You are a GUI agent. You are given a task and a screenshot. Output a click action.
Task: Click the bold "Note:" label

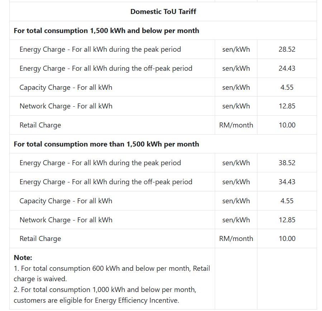tap(23, 257)
